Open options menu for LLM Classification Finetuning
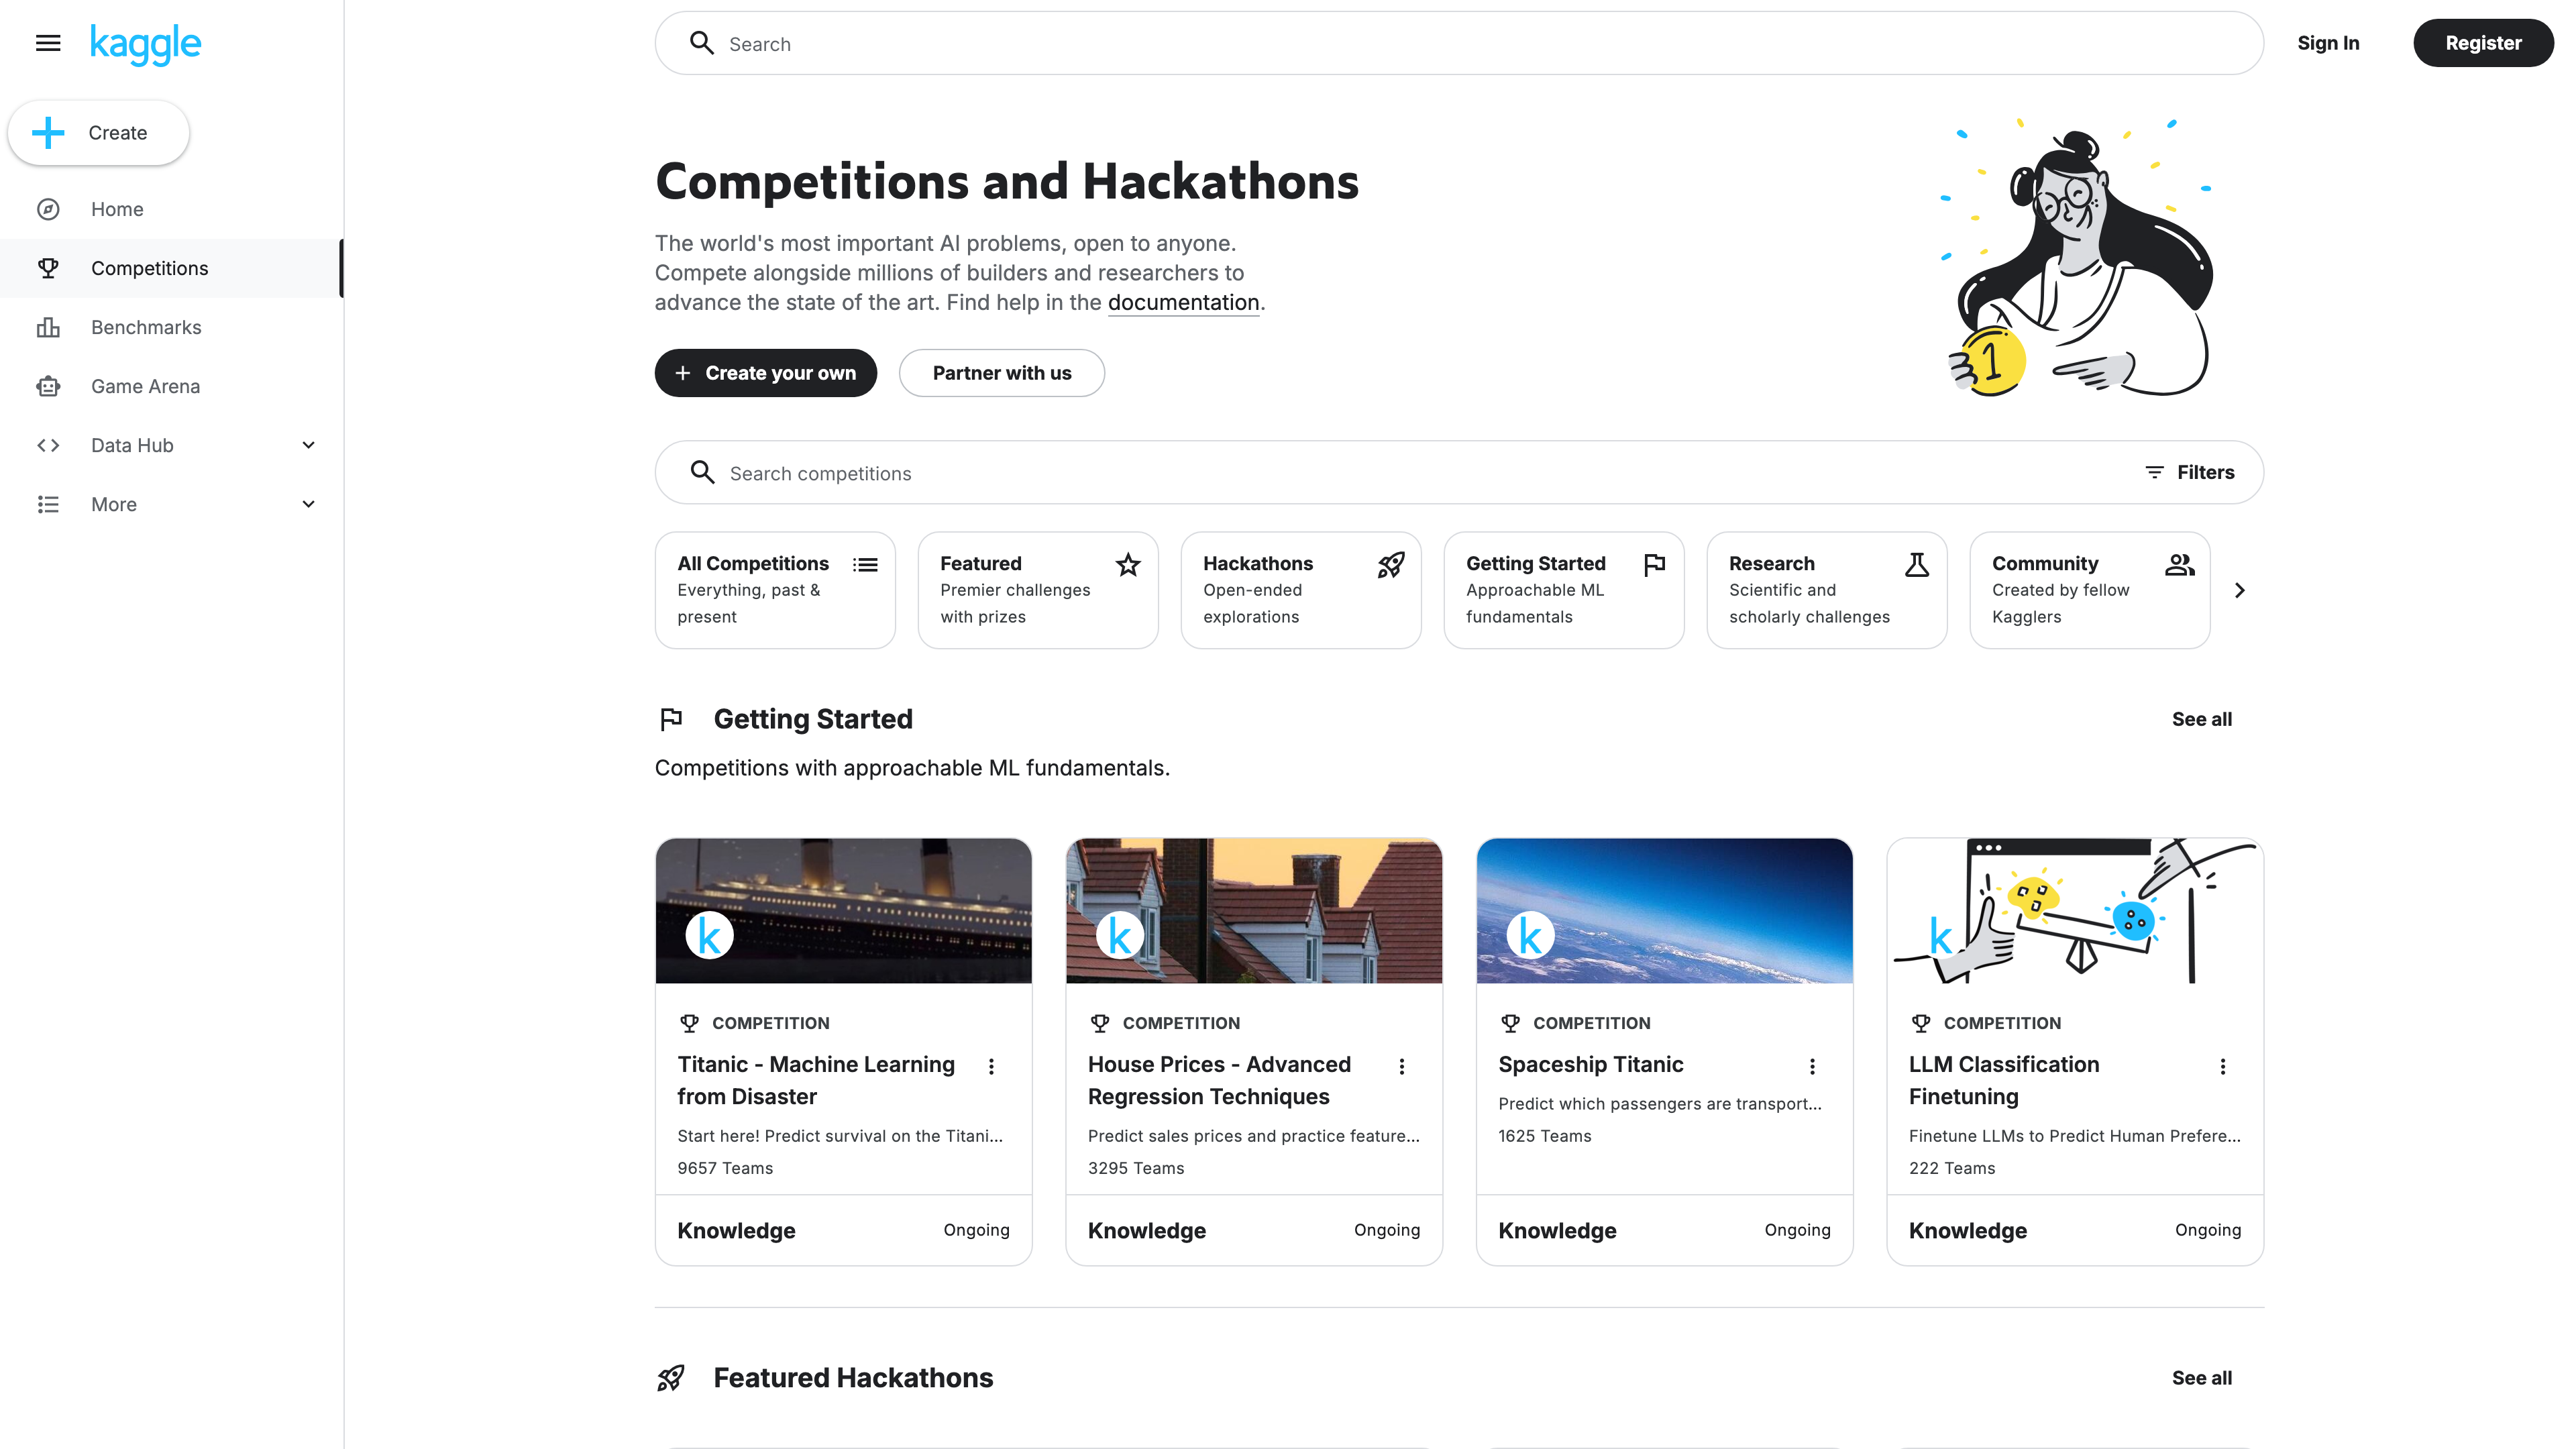The width and height of the screenshot is (2576, 1449). point(2223,1066)
